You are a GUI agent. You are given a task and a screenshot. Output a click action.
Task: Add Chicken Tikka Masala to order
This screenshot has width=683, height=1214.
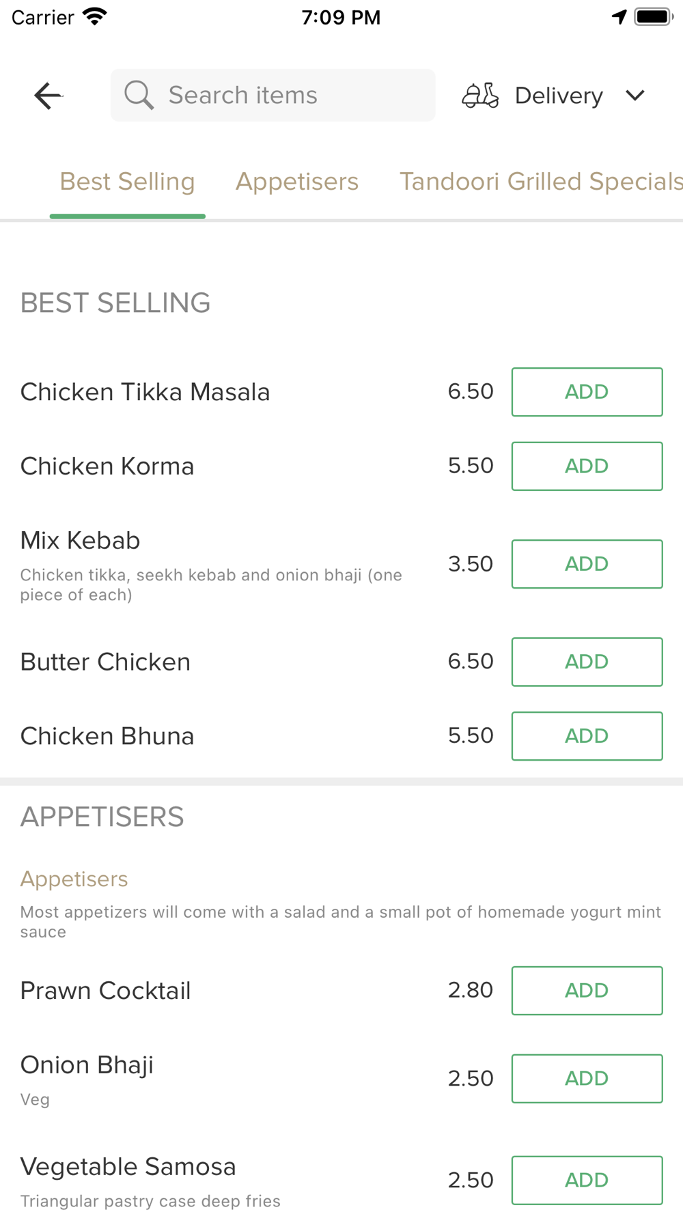pyautogui.click(x=587, y=392)
